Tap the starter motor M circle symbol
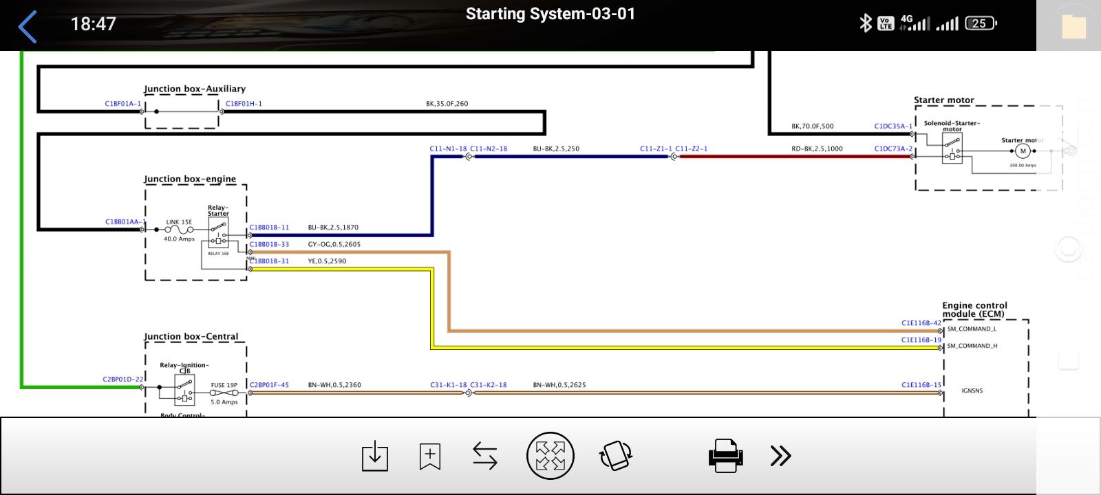Screen dimensions: 1101x495 click(x=1023, y=151)
